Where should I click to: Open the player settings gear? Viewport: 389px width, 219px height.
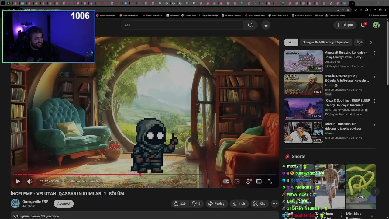pos(248,181)
